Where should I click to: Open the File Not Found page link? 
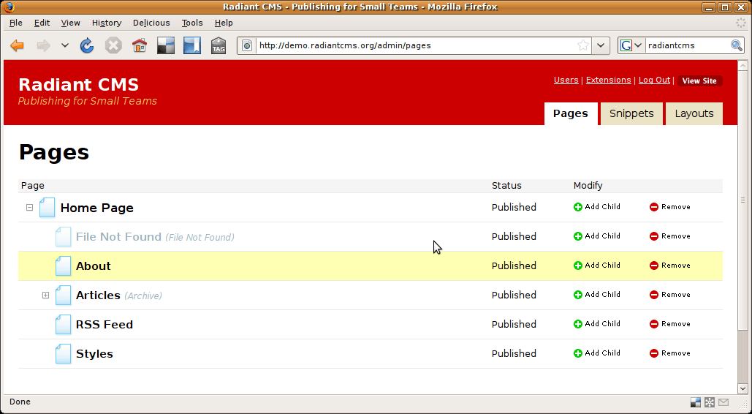pos(118,237)
